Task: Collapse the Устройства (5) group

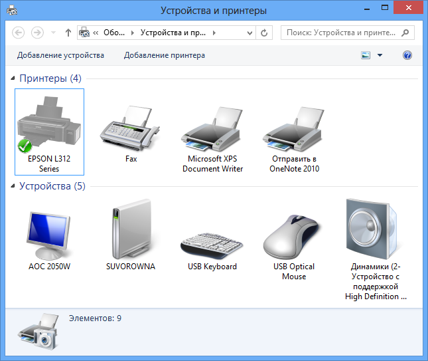Action: tap(13, 186)
